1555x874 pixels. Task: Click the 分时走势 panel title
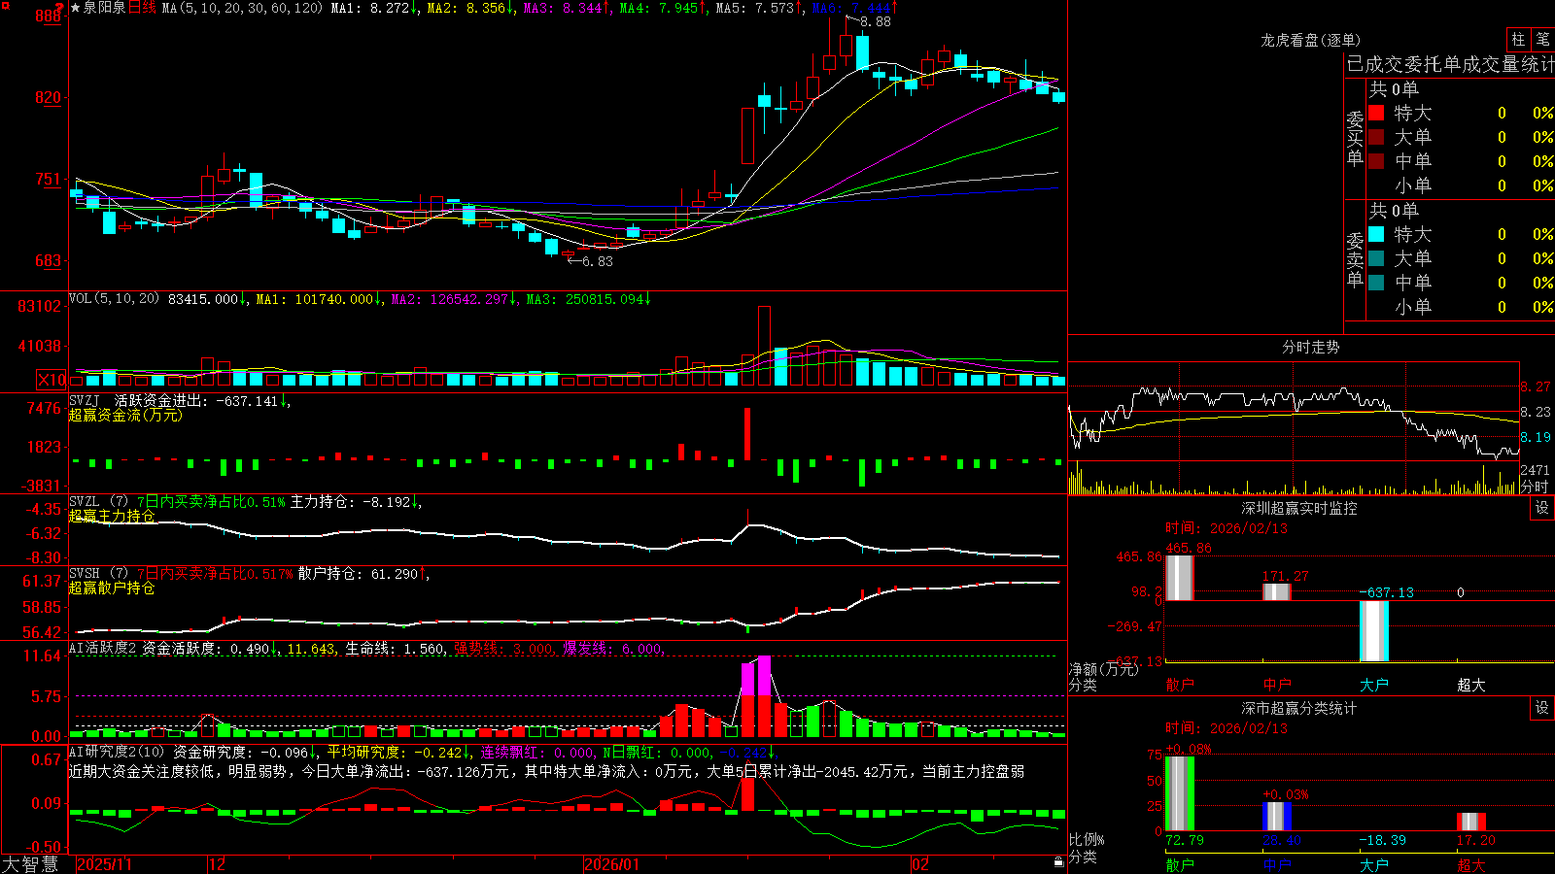pos(1310,347)
